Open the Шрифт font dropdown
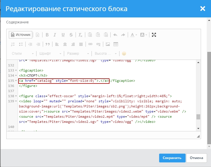The image size is (211, 167). coord(50,54)
